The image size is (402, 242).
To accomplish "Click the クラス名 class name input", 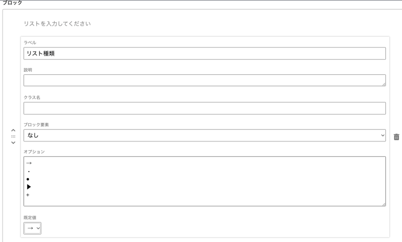I will [x=205, y=108].
